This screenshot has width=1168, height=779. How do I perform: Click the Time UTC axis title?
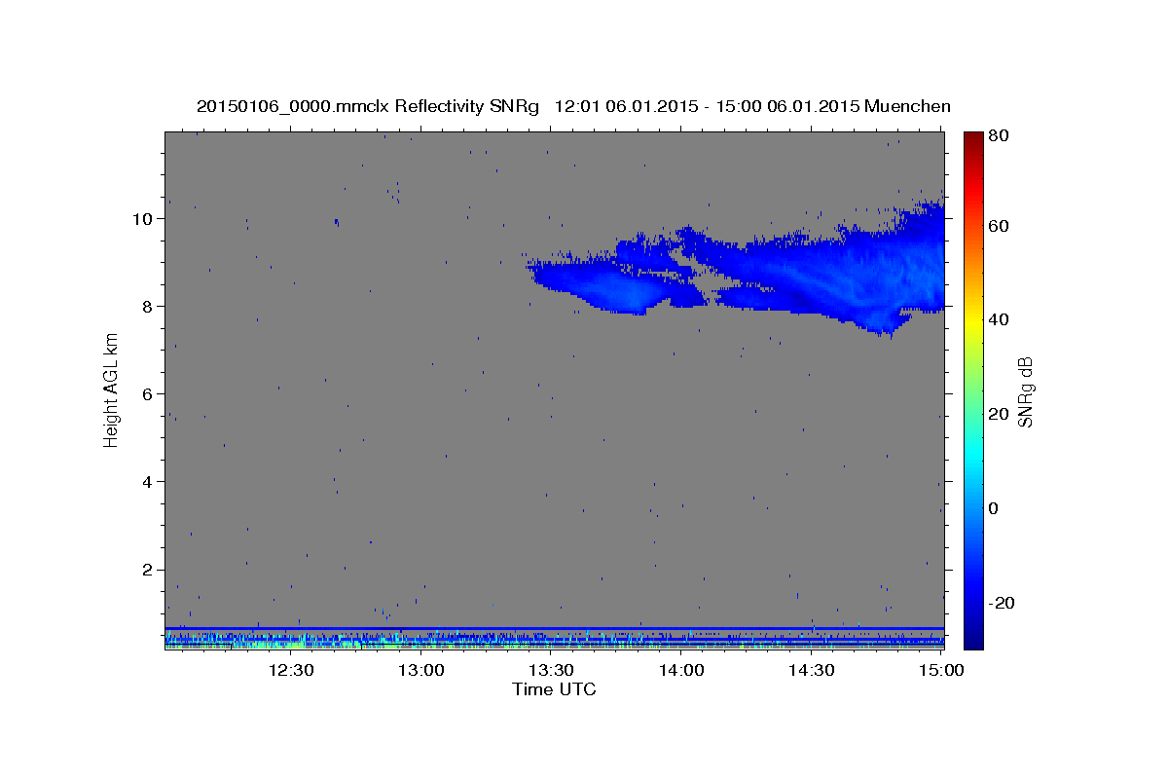[554, 689]
